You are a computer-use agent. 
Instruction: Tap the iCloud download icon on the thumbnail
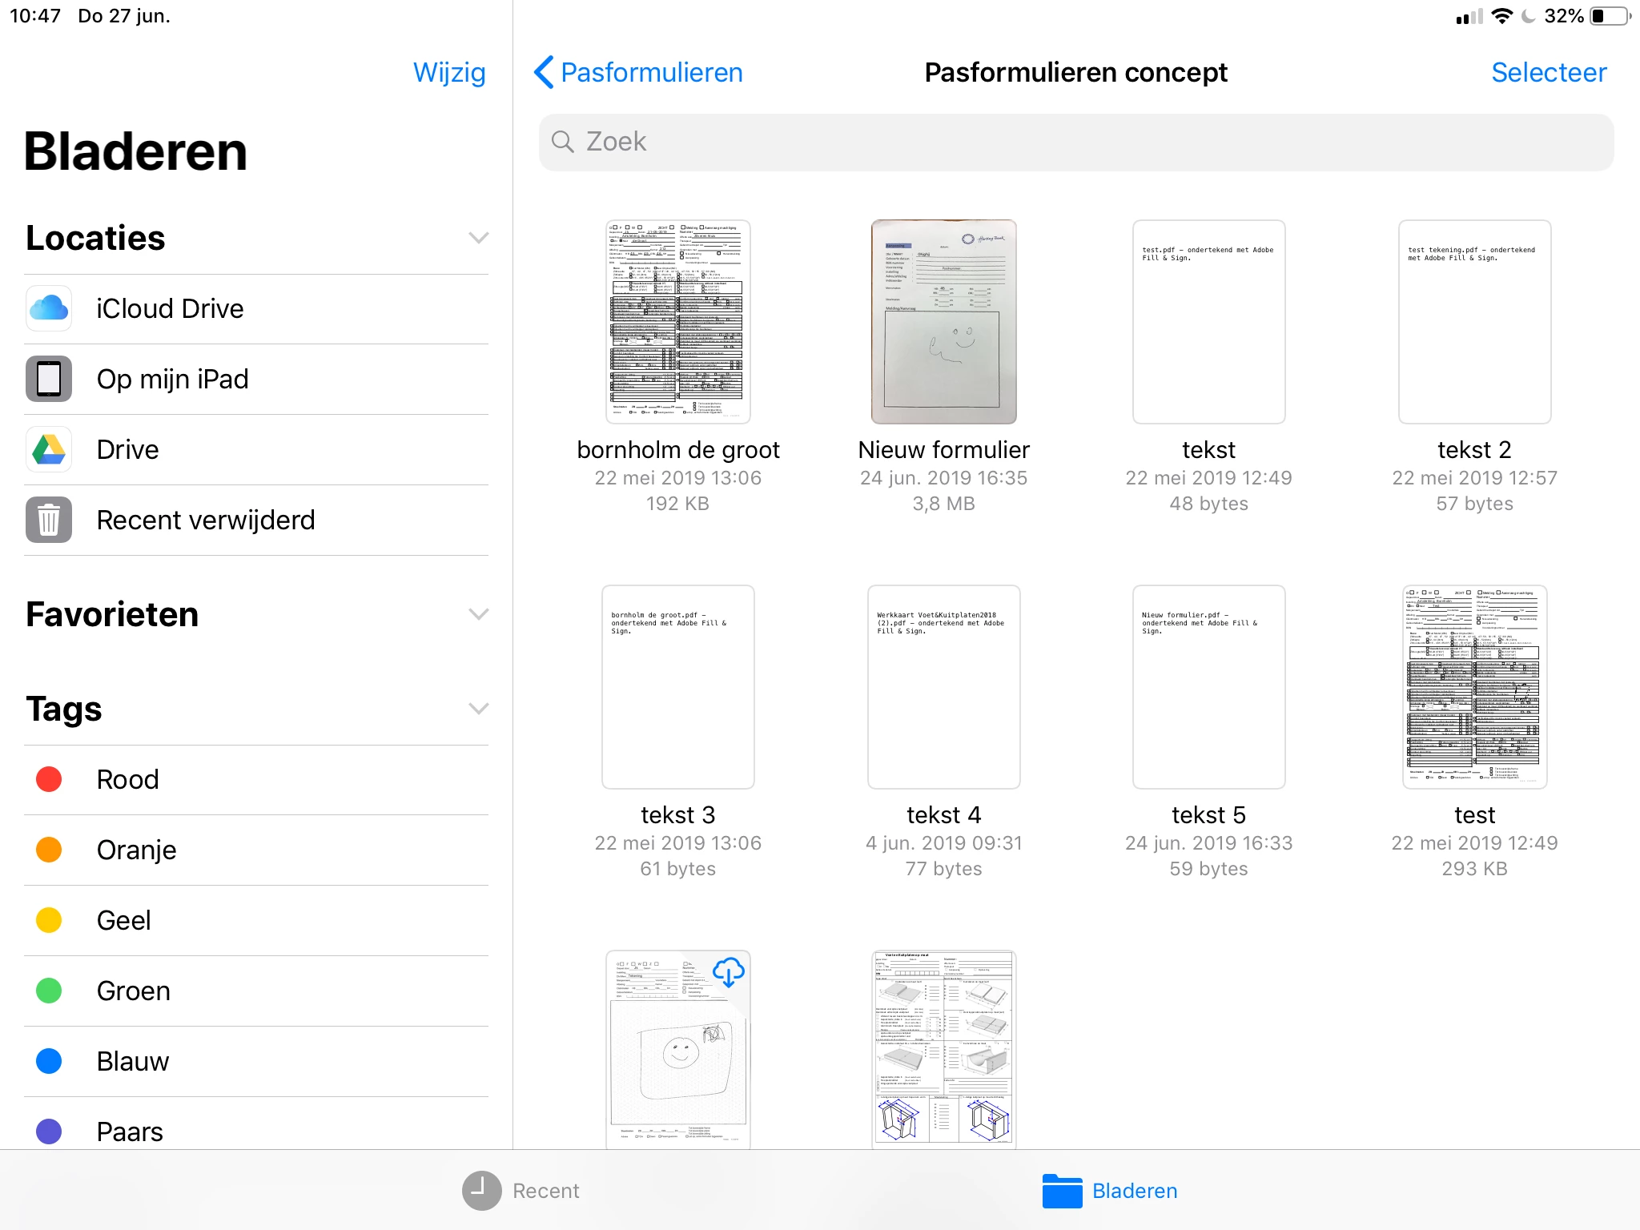tap(728, 972)
